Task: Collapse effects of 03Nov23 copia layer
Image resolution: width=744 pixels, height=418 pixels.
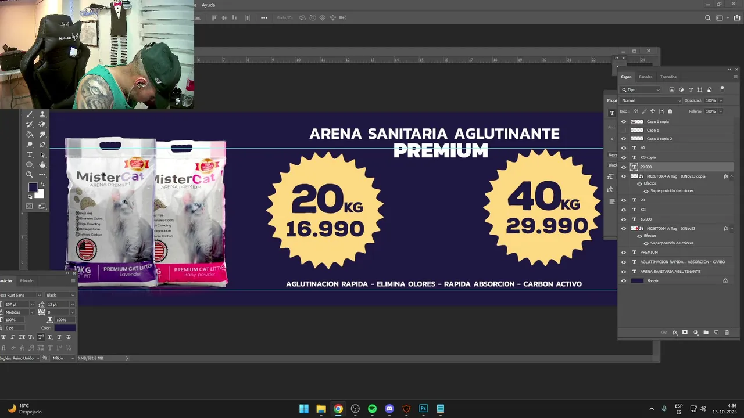Action: coord(731,176)
